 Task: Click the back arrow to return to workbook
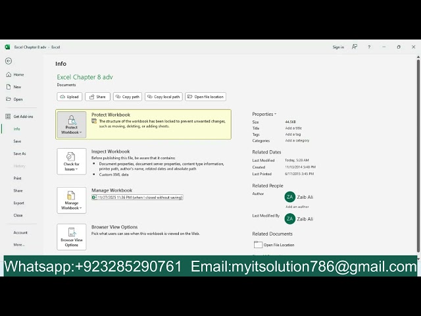tap(9, 61)
